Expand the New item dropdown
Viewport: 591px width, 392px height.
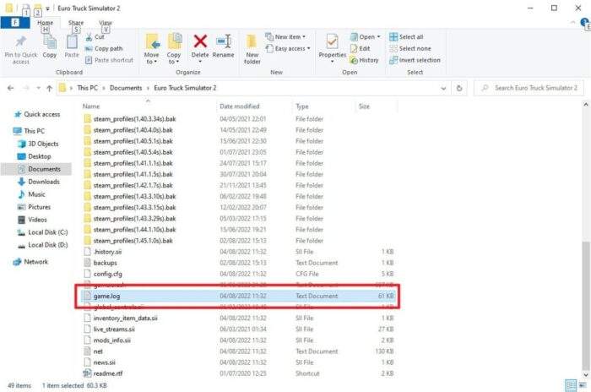click(x=304, y=37)
